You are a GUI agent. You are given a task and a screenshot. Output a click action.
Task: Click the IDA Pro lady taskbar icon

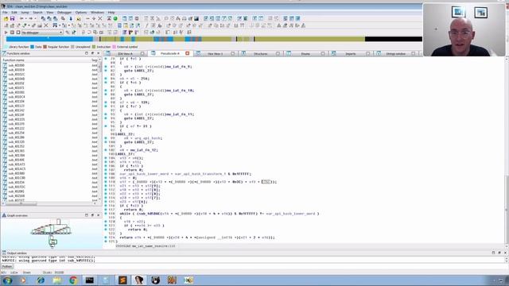(139, 280)
